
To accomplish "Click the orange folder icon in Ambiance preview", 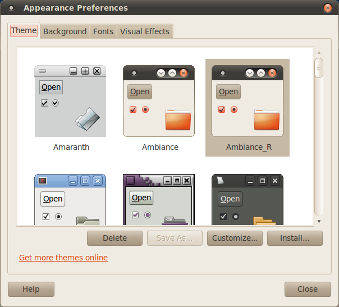I will [178, 120].
